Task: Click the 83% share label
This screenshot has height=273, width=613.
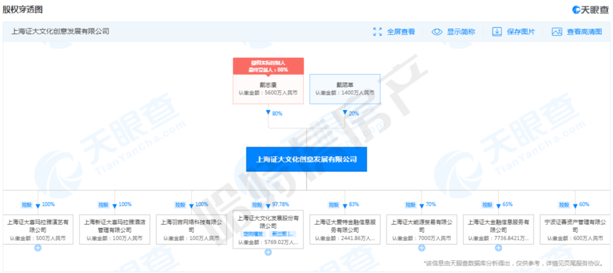Action: point(354,204)
